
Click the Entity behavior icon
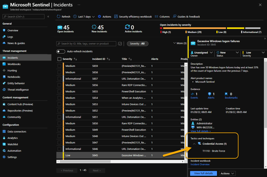pyautogui.click(x=4, y=83)
